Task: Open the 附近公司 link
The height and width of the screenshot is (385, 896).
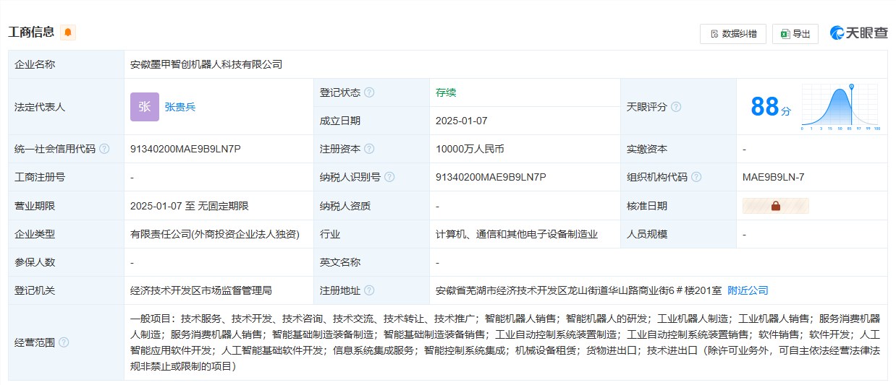Action: point(748,290)
